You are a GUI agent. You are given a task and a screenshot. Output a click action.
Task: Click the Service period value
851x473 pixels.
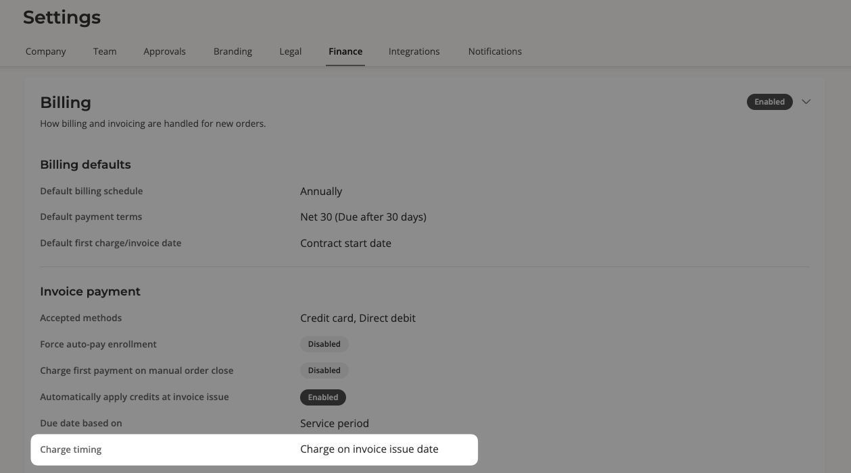(335, 424)
